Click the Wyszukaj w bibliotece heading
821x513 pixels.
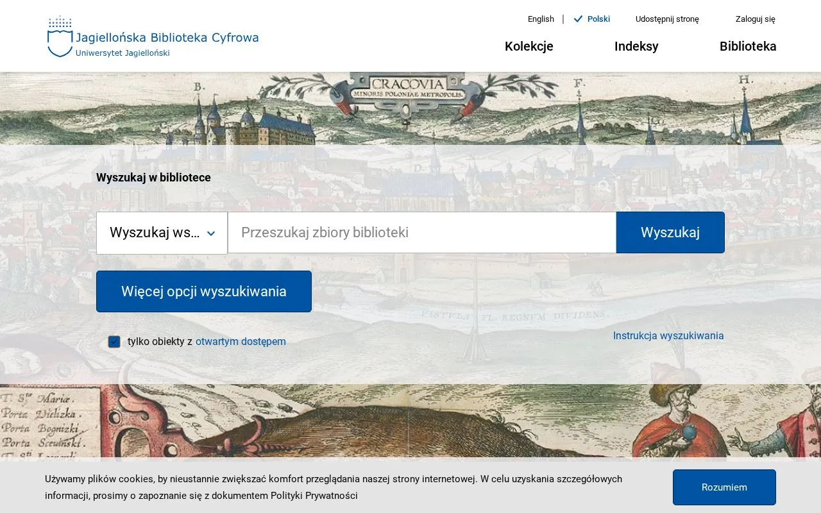click(x=153, y=178)
